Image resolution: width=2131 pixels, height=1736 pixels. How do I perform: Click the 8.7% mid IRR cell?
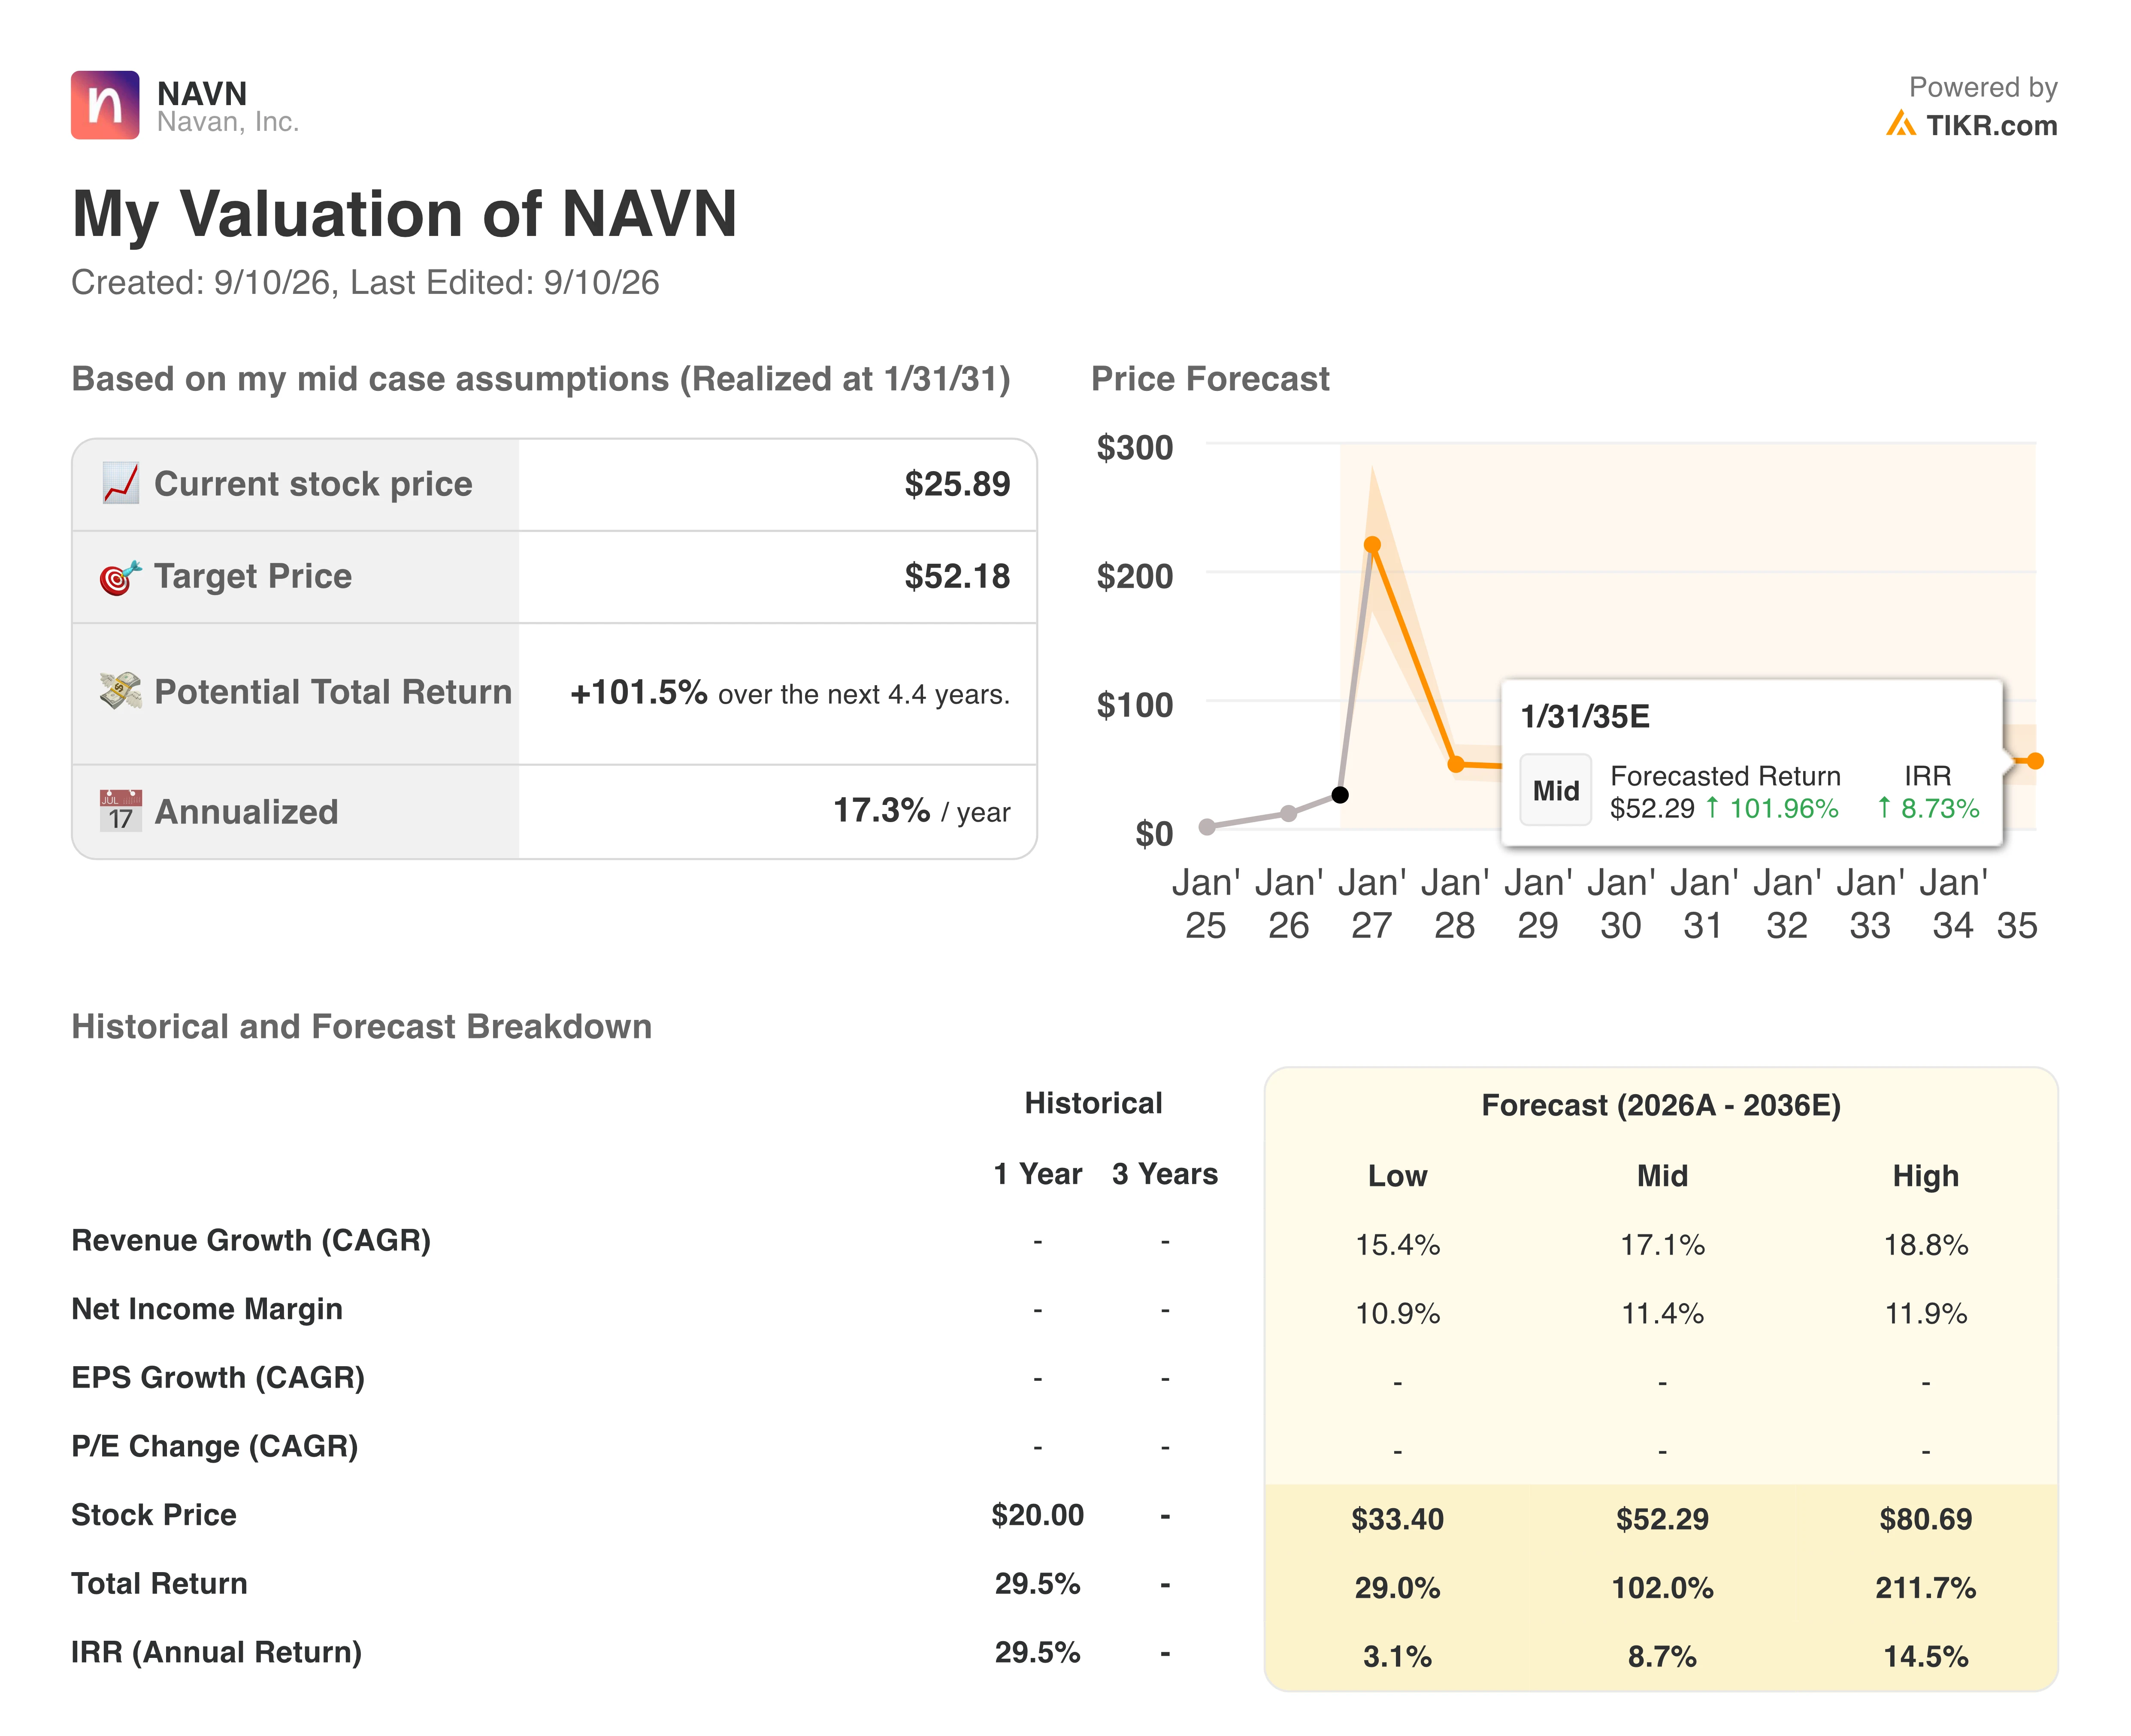pyautogui.click(x=1662, y=1657)
